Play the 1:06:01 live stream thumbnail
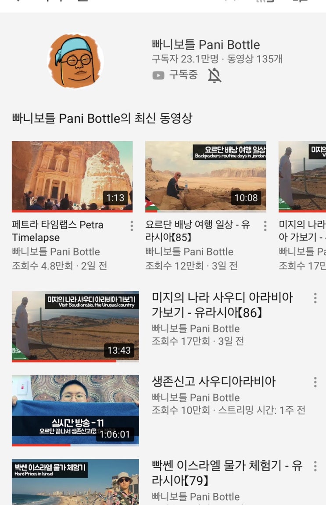Viewport: 326px width, 505px height. [75, 410]
